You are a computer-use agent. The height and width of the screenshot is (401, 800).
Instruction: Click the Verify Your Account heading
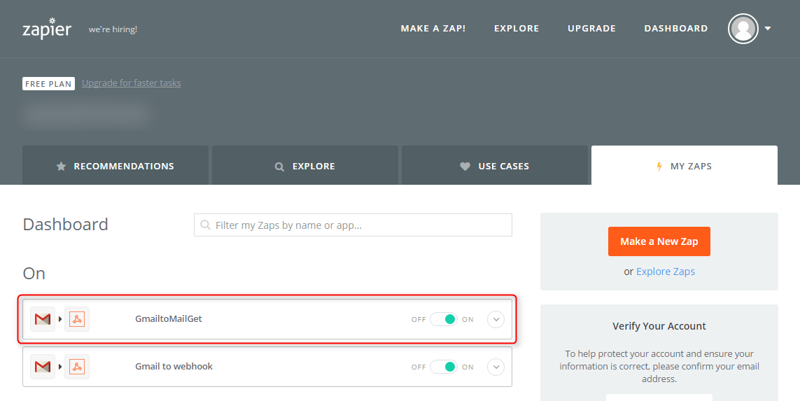[659, 326]
